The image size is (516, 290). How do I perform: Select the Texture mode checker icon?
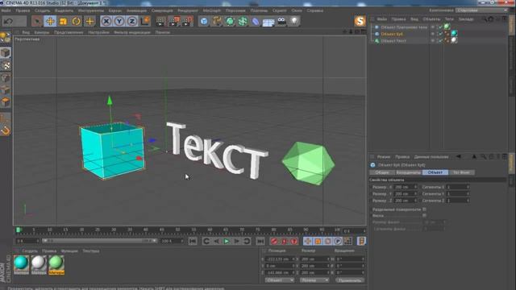point(6,65)
